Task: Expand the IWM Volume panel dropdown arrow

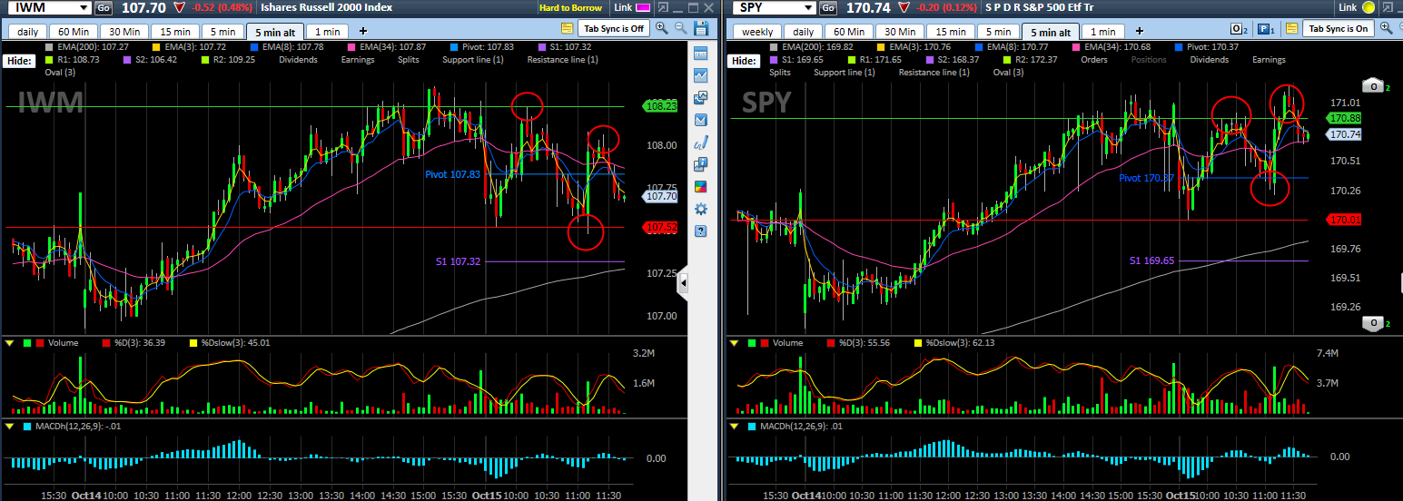Action: tap(10, 343)
